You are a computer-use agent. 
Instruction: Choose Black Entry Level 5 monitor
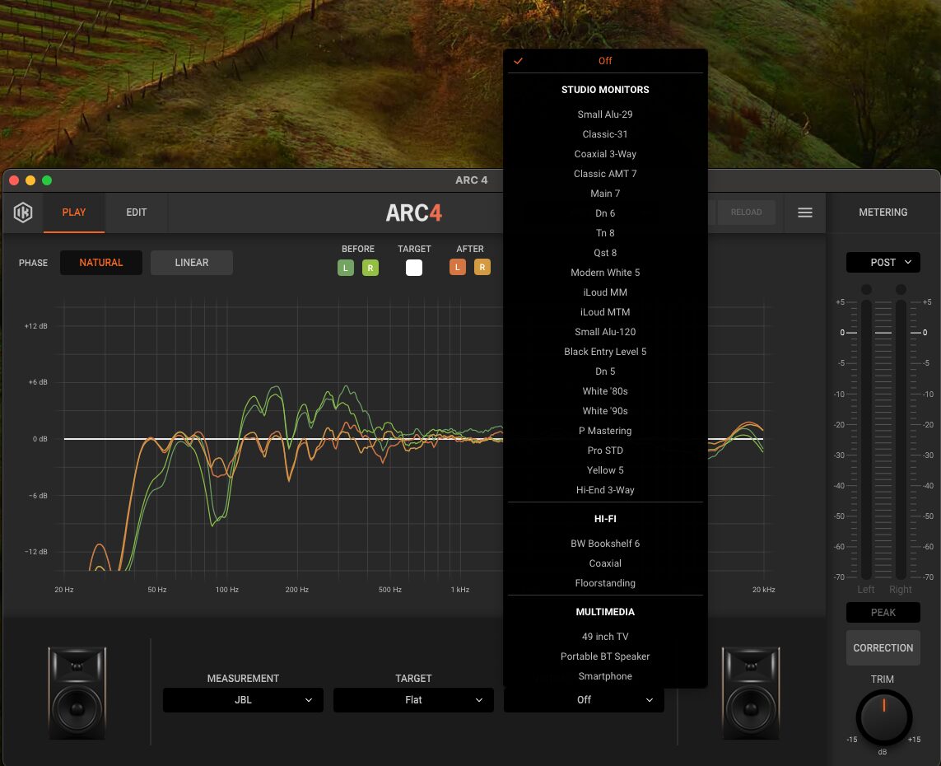[x=605, y=352]
